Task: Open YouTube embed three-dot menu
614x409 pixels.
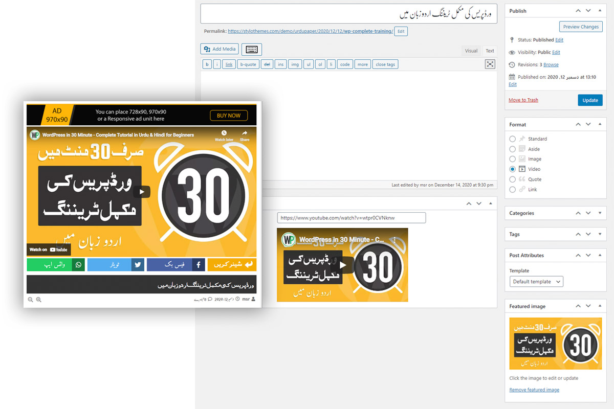Action: coord(394,239)
